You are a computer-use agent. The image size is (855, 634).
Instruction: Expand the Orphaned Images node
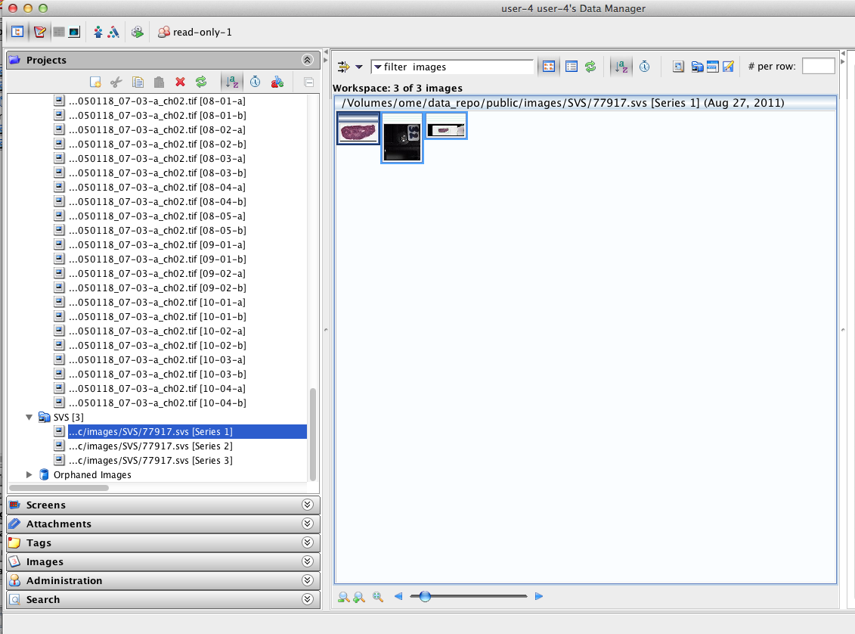coord(29,474)
